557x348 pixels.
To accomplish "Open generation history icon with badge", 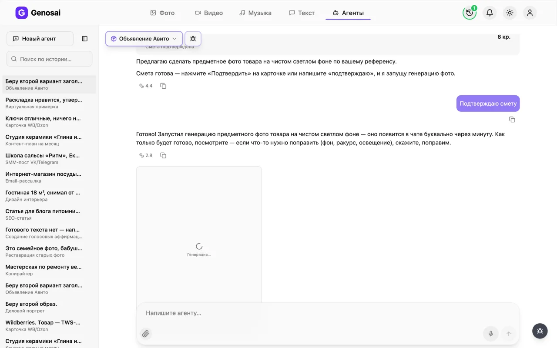I will 470,13.
